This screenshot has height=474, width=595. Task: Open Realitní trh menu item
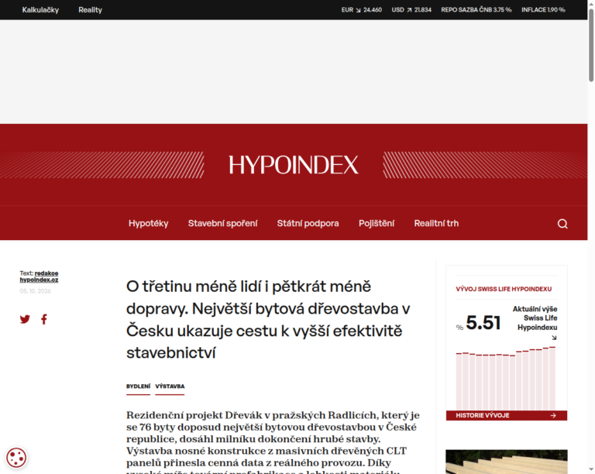pos(436,223)
